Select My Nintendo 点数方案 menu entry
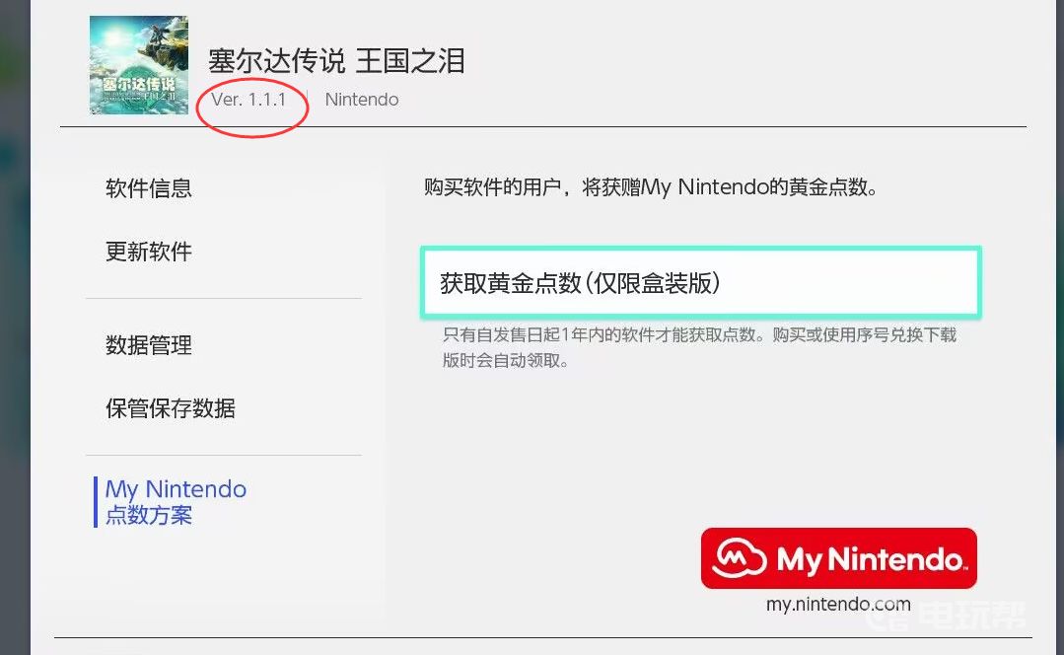 pyautogui.click(x=176, y=501)
